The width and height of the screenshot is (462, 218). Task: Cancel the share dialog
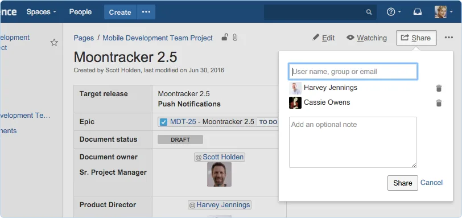click(x=431, y=183)
